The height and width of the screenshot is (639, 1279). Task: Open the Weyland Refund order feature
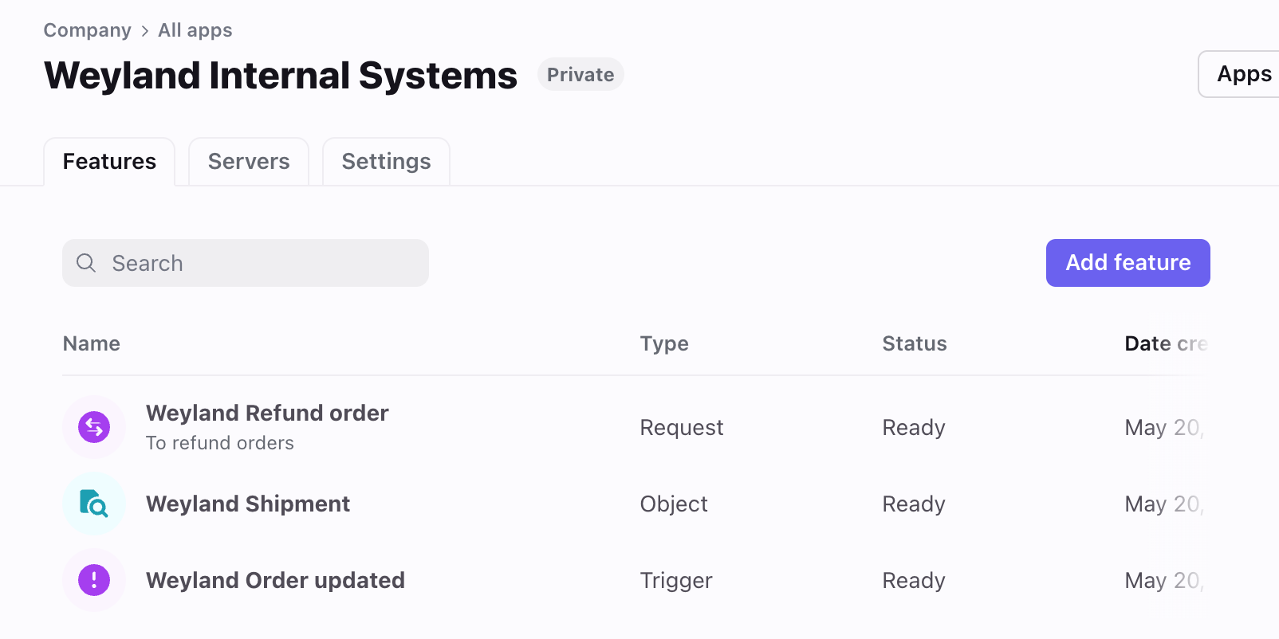(267, 413)
